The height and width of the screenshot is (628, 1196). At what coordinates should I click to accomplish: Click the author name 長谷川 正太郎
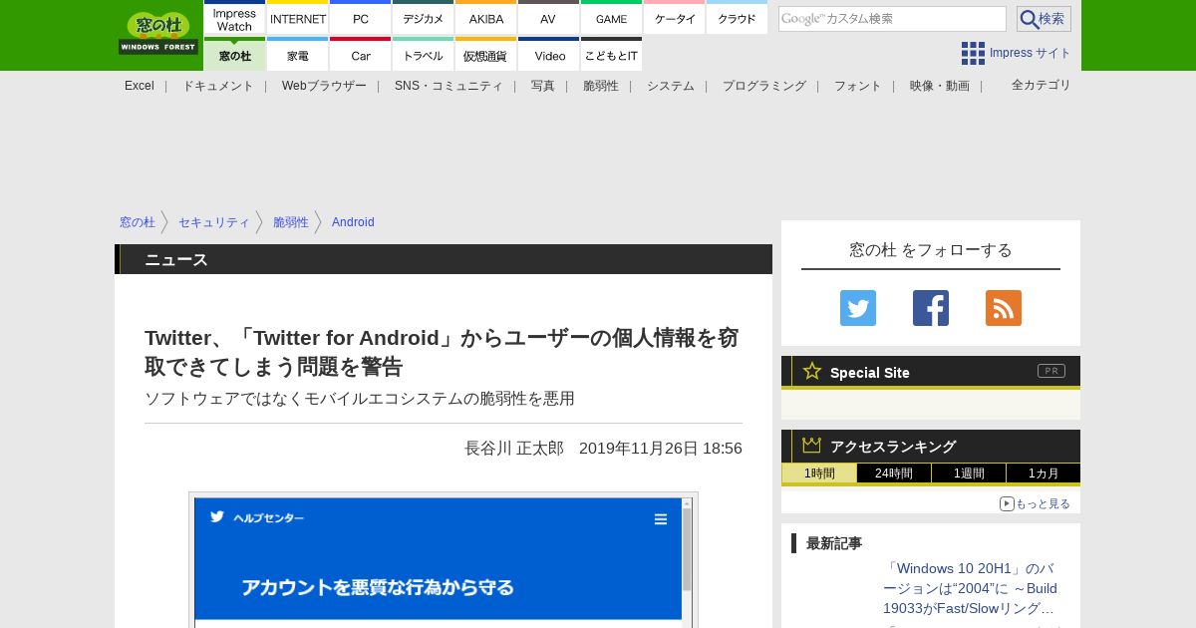[x=514, y=449]
